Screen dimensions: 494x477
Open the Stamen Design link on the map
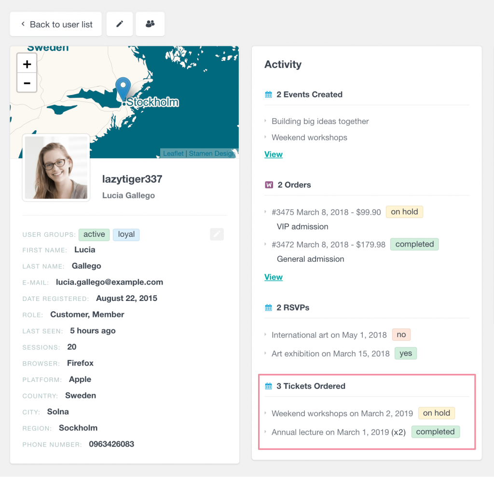click(211, 153)
